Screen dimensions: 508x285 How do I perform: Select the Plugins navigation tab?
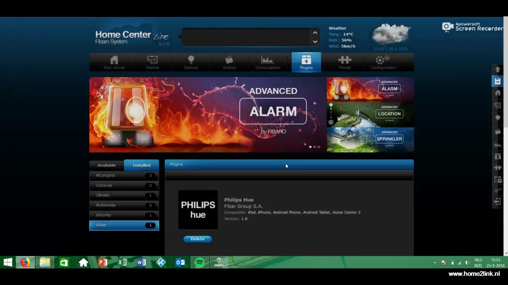(306, 62)
